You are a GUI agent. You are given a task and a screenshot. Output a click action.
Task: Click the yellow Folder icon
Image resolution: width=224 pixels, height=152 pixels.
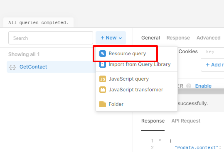click(x=103, y=104)
